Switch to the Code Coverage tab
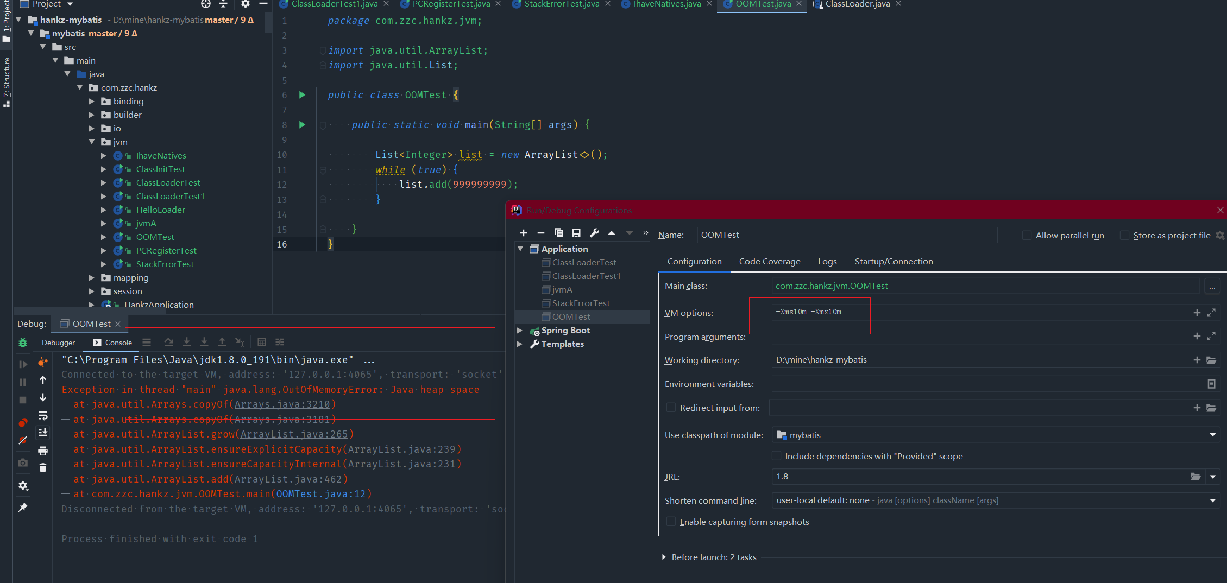Screen dimensions: 1227x583 [769, 261]
